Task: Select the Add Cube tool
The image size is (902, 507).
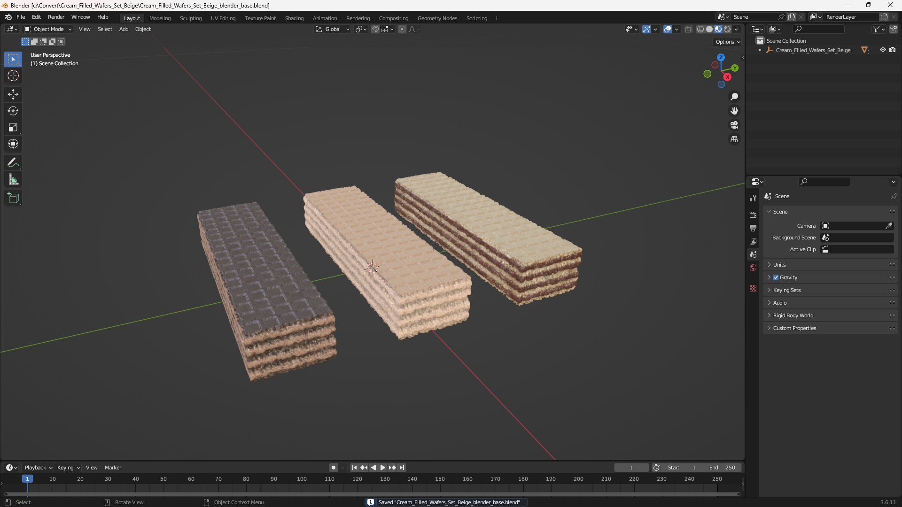Action: point(13,198)
